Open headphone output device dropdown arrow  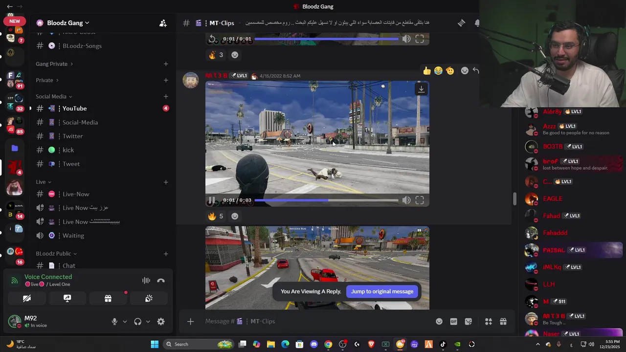(x=148, y=322)
